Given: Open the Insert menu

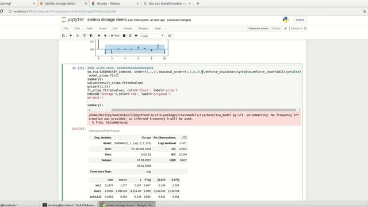Looking at the screenshot, I should [x=102, y=28].
